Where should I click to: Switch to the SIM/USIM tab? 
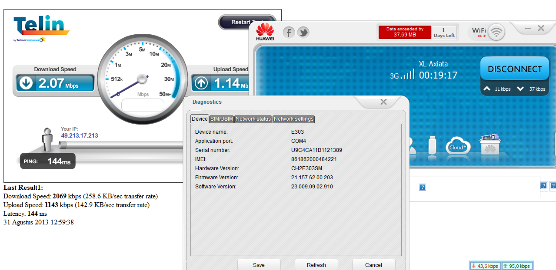[221, 119]
